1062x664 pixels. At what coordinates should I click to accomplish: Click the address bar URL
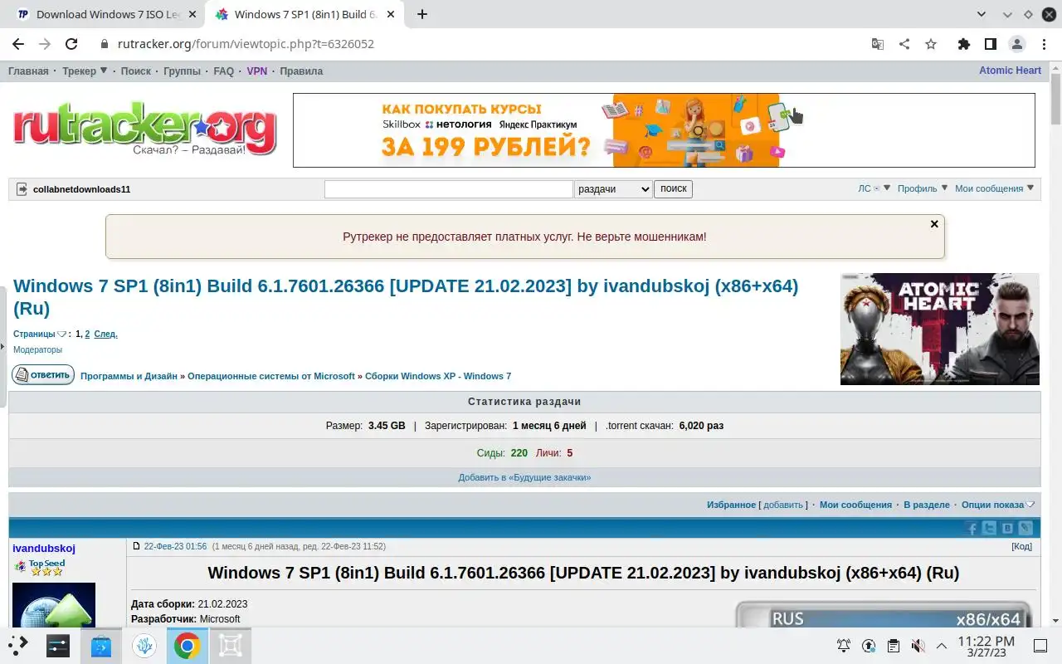coord(246,44)
